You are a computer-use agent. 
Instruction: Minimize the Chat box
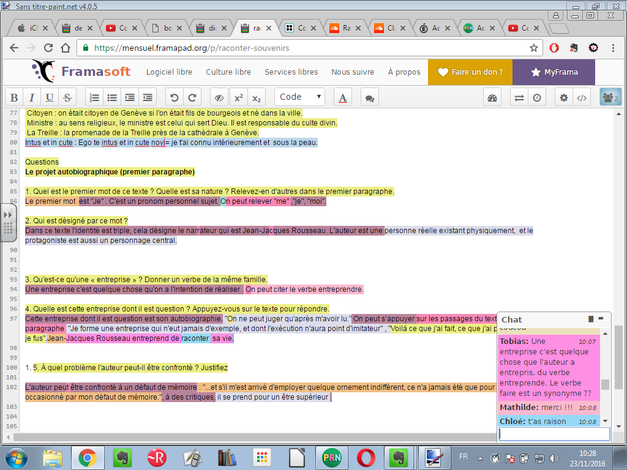601,318
